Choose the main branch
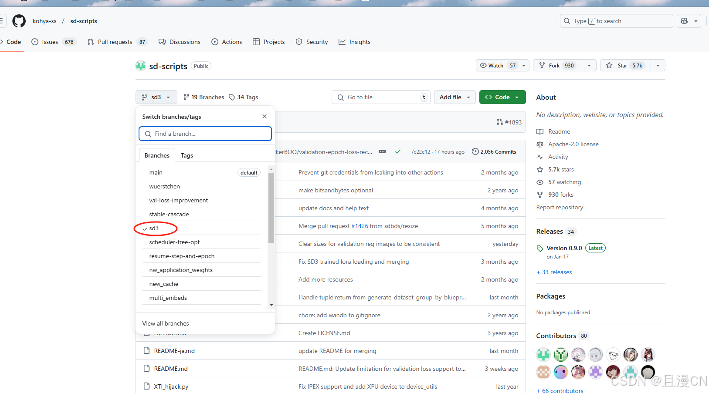This screenshot has width=709, height=393. tap(201, 172)
